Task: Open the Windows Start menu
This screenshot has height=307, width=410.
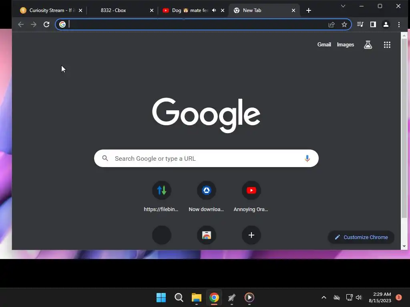Action: coord(161,297)
